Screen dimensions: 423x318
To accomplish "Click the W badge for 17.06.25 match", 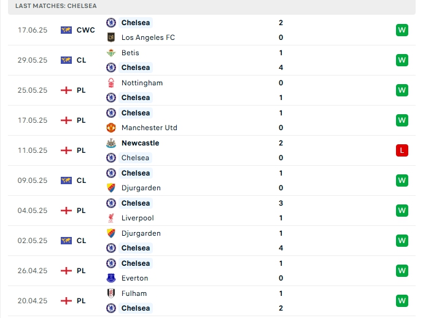I will (402, 30).
